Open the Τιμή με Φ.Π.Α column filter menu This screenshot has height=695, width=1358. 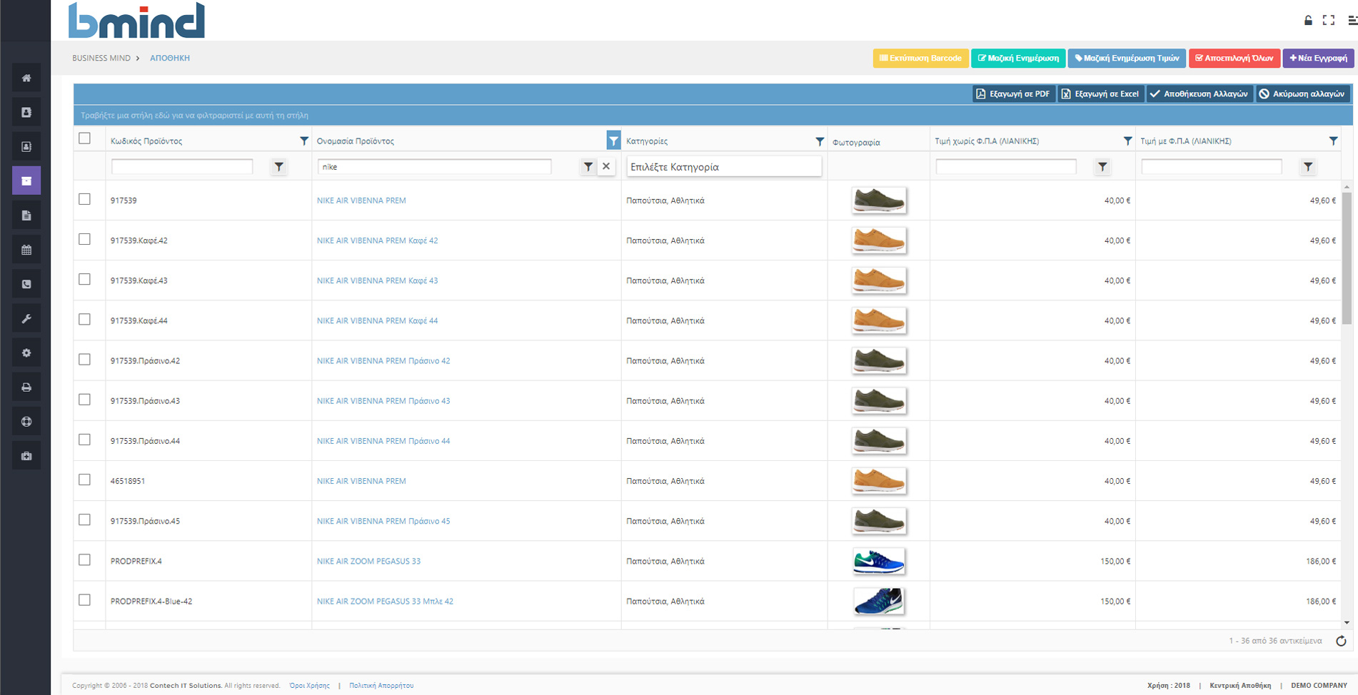(1333, 141)
